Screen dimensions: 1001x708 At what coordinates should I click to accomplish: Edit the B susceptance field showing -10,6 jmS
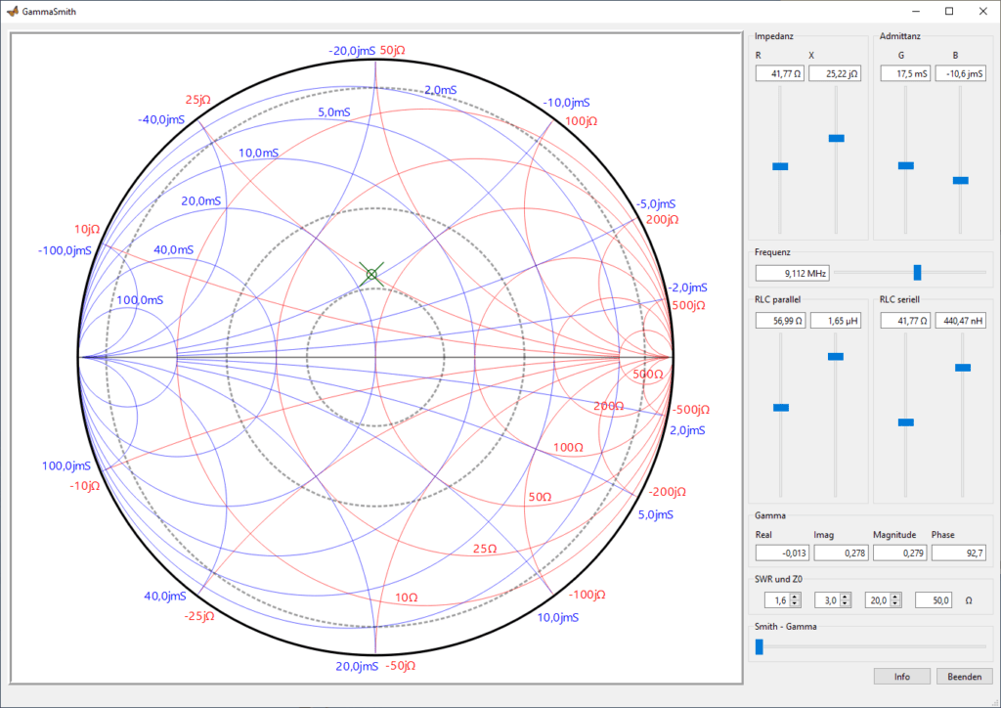pos(961,73)
